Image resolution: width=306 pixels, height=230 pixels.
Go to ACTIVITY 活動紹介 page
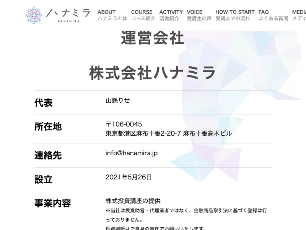[x=171, y=15]
